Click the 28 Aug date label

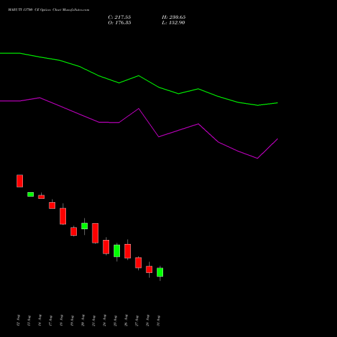[x=148, y=320]
